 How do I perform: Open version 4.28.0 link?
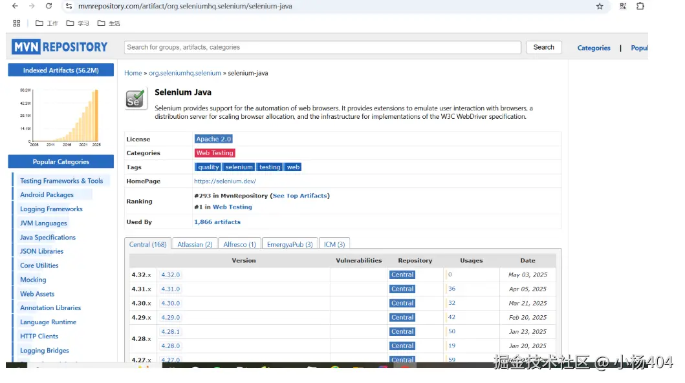[x=170, y=346]
